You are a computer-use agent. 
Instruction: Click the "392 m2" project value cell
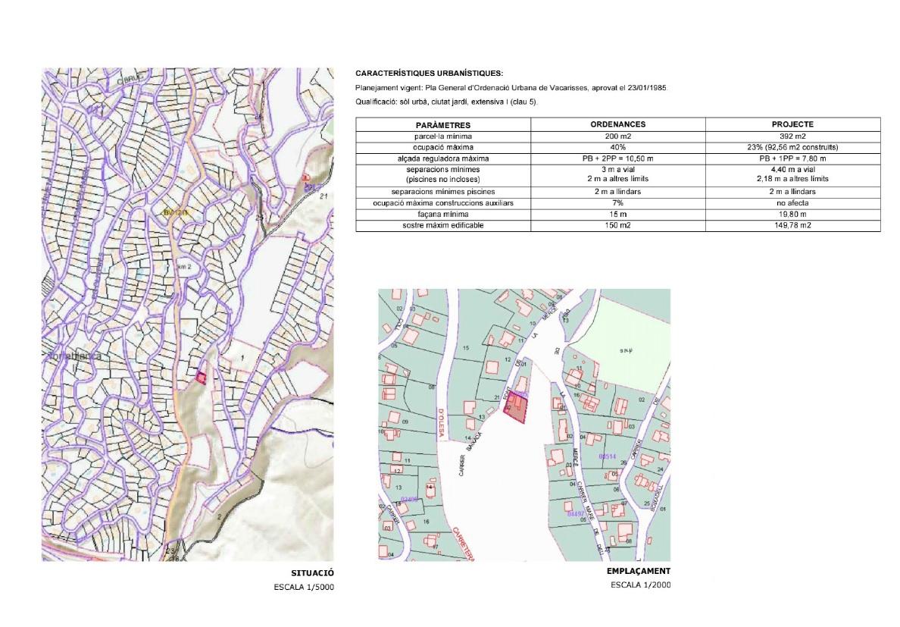point(793,135)
